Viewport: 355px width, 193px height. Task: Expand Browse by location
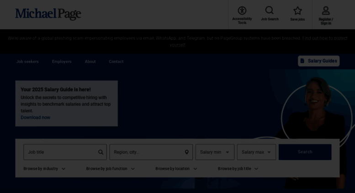click(176, 169)
